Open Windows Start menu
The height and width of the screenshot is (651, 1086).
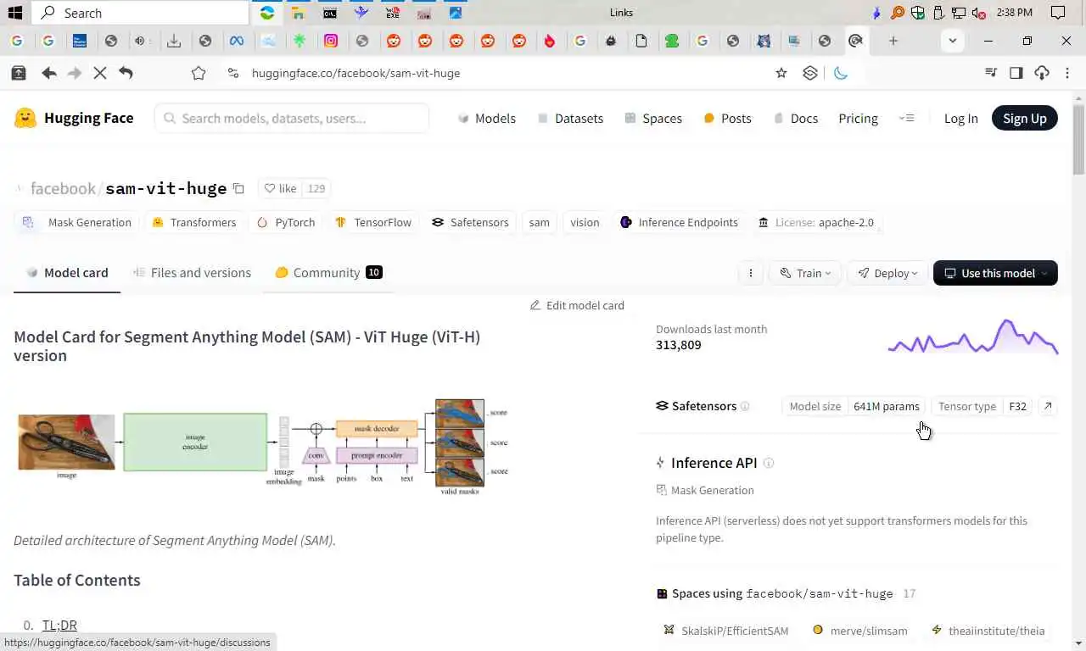[14, 13]
